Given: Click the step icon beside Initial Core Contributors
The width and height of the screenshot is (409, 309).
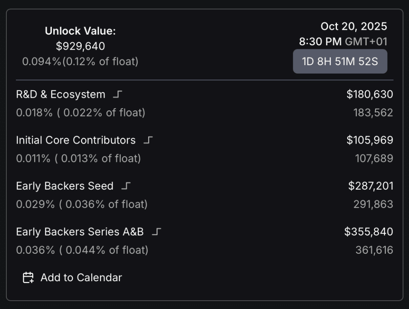Looking at the screenshot, I should (x=148, y=140).
